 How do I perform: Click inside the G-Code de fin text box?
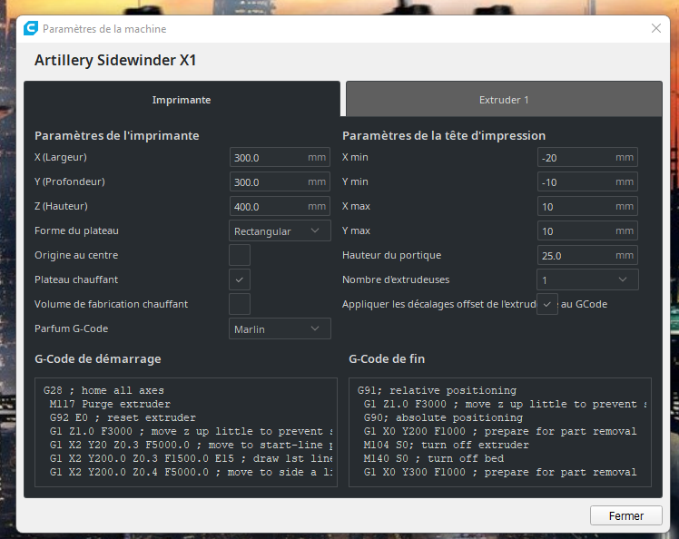click(x=500, y=432)
